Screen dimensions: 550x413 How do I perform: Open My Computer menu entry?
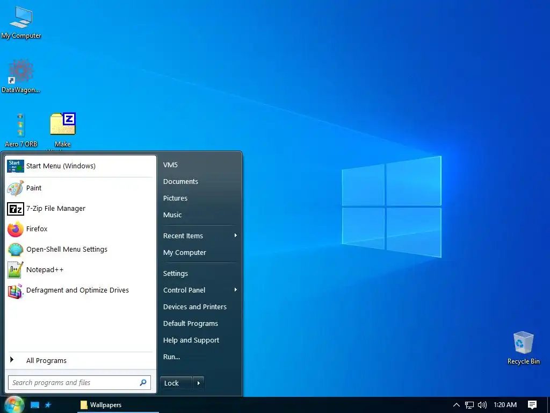click(185, 253)
